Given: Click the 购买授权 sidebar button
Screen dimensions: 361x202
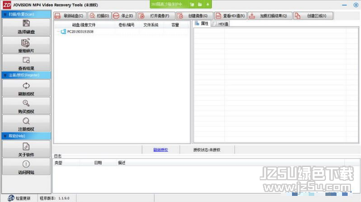Looking at the screenshot, I should point(26,106).
